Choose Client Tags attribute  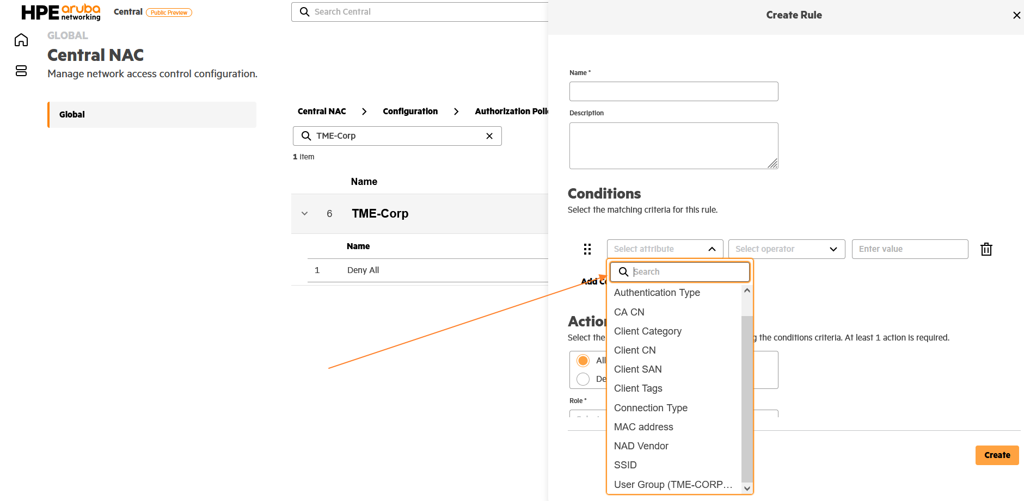tap(675, 388)
